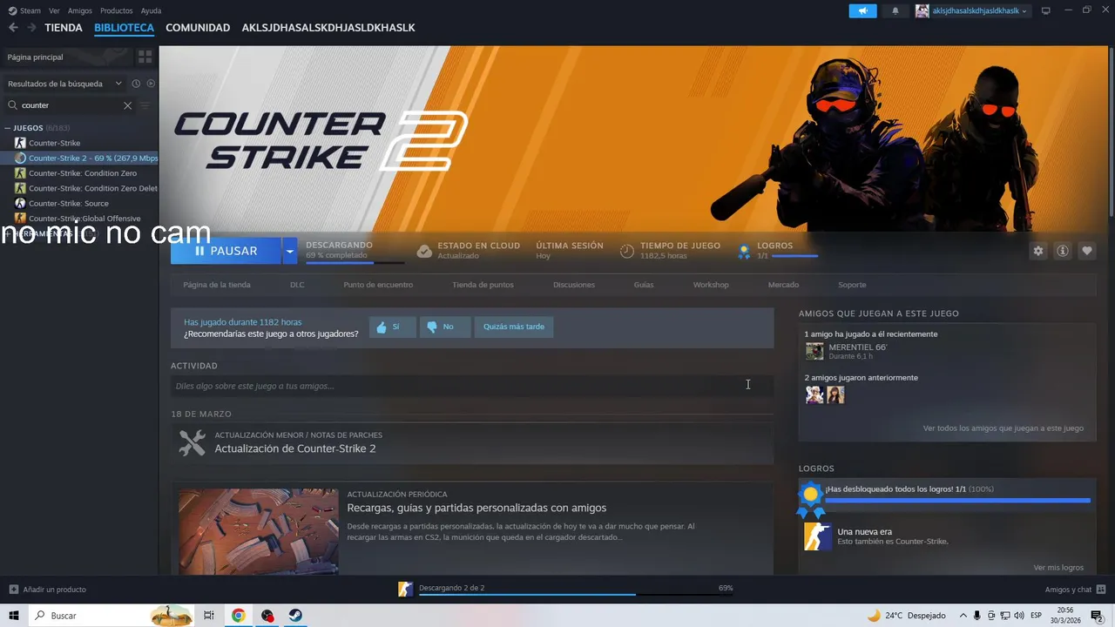
Task: Show game info icon
Action: point(1063,251)
